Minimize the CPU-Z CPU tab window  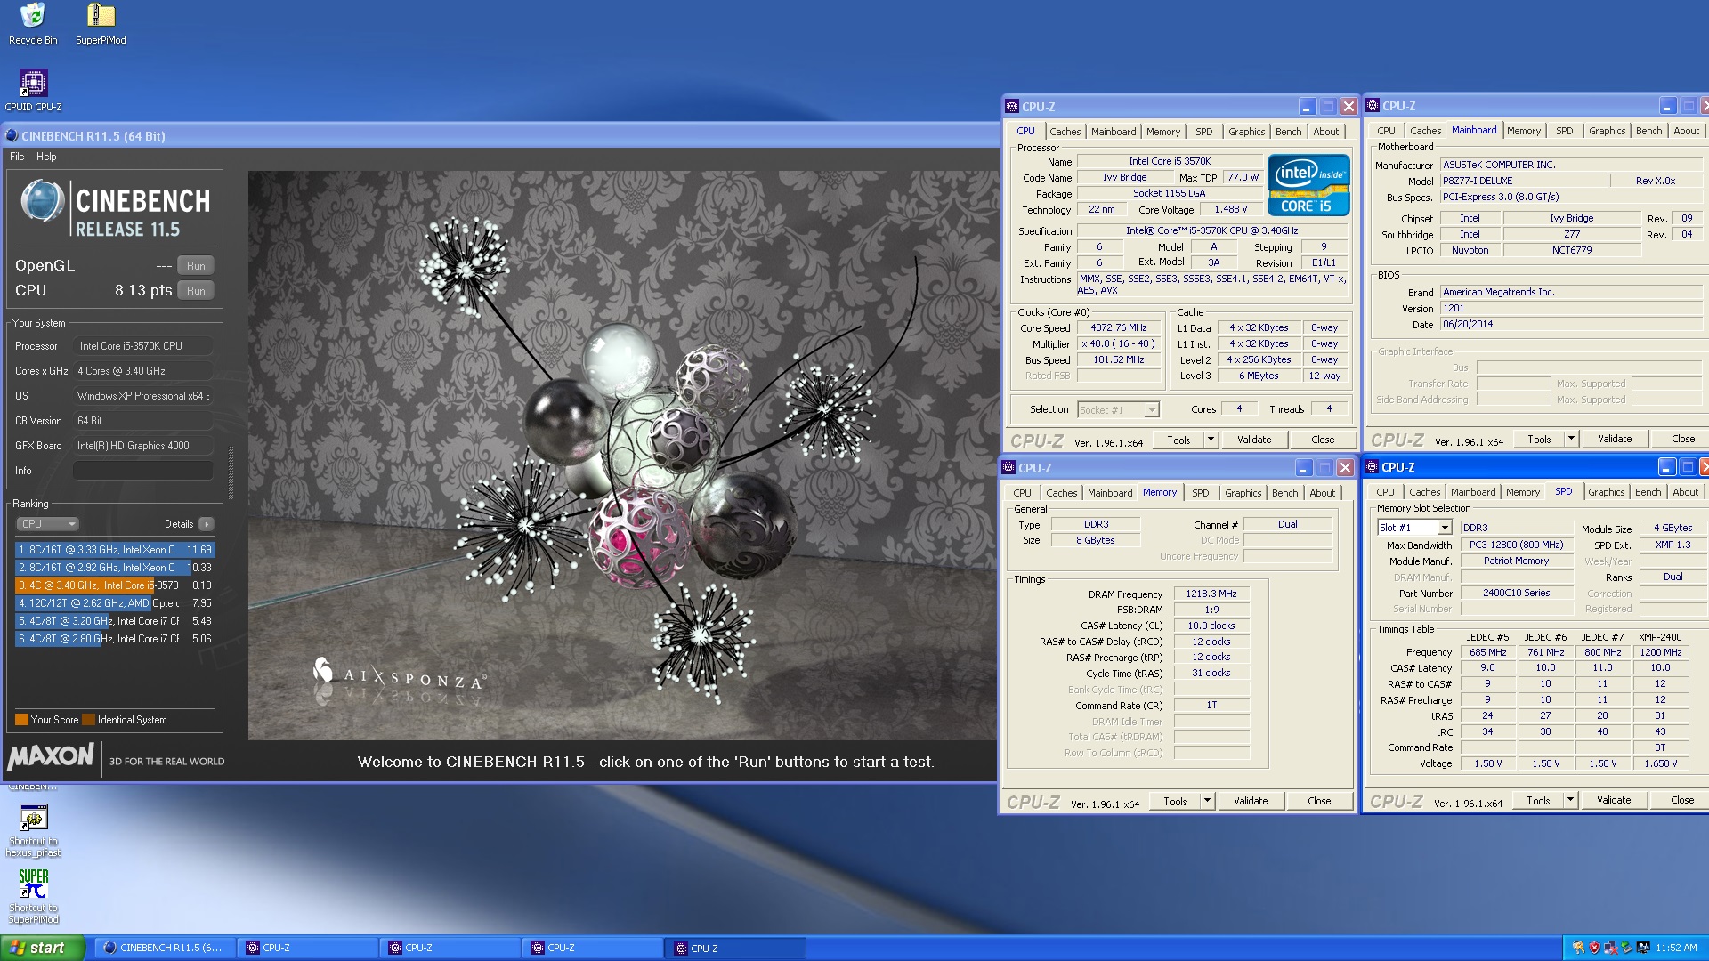pos(1307,107)
